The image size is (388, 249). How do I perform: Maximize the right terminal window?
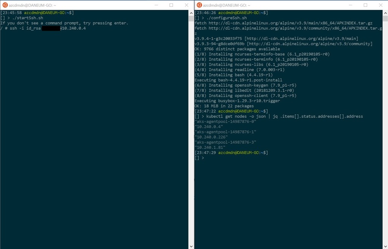(365, 5)
